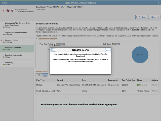Click View to review Election Preview
161x121 pixels.
point(108,50)
